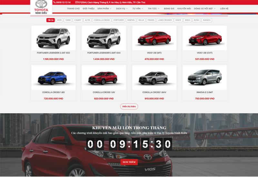
Task: Choose the Land Cruiser filter tab
Action: pos(165,20)
